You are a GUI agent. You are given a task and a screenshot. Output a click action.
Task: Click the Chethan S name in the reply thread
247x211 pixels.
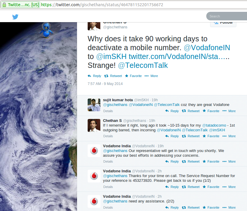pos(112,120)
